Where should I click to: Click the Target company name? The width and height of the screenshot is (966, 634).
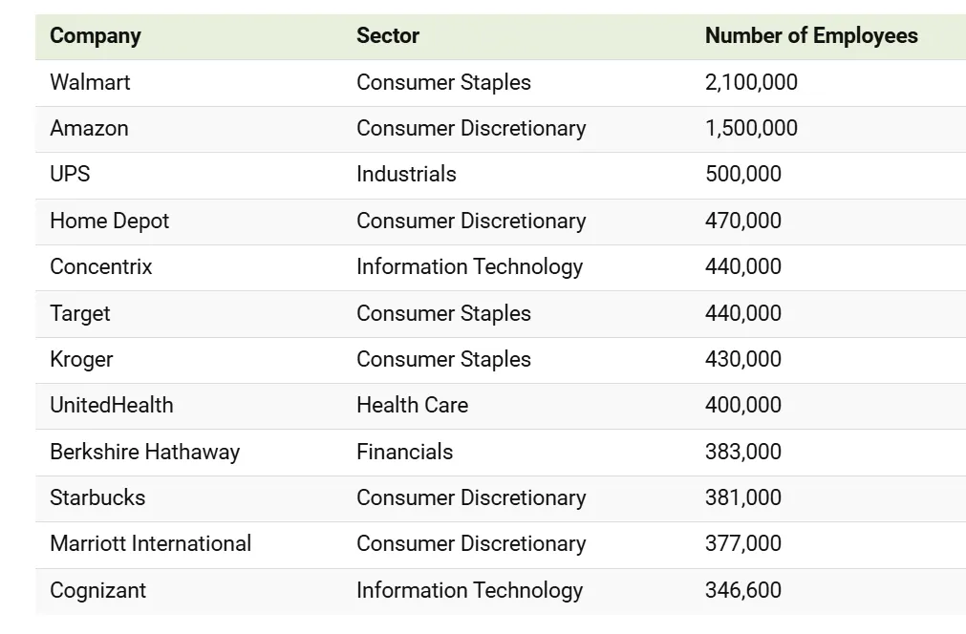click(80, 313)
